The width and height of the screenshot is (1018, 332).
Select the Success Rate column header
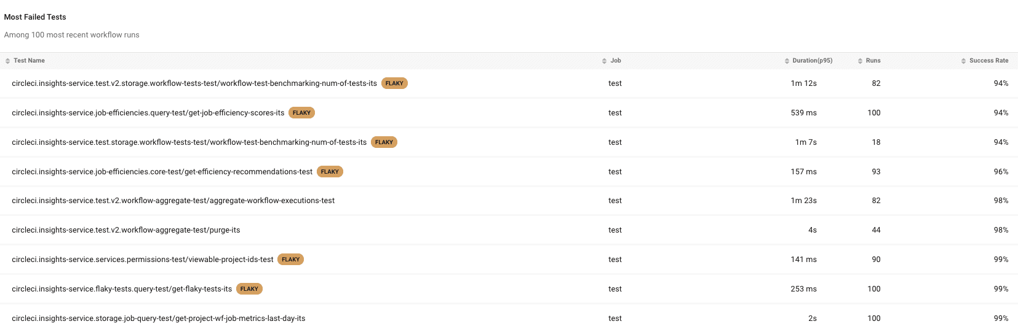coord(988,61)
